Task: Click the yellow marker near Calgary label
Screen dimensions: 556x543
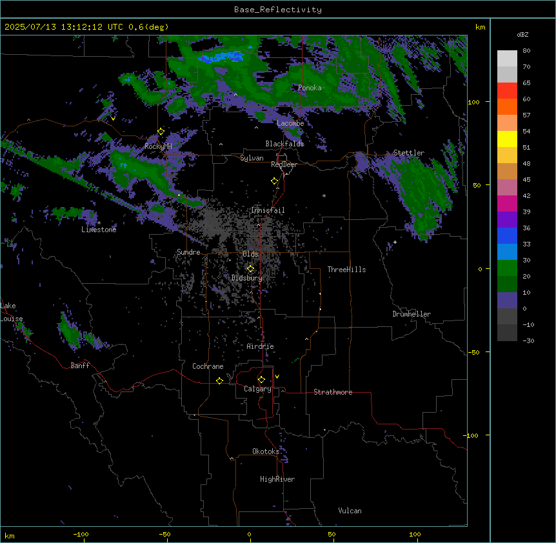Action: pyautogui.click(x=261, y=380)
